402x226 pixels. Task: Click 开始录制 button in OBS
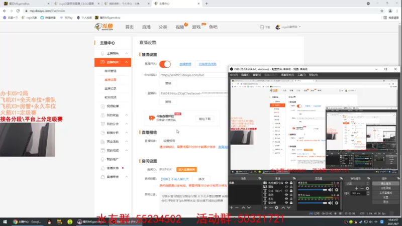(x=385, y=188)
